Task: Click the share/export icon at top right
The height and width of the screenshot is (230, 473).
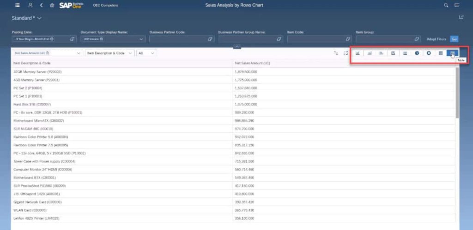Action: tap(461, 17)
